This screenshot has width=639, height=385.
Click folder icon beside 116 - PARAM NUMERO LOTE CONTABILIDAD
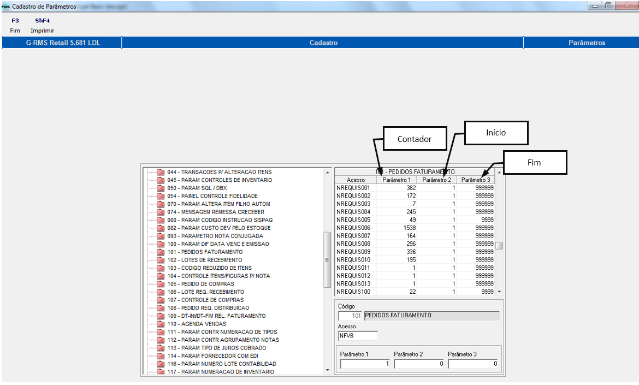(161, 364)
